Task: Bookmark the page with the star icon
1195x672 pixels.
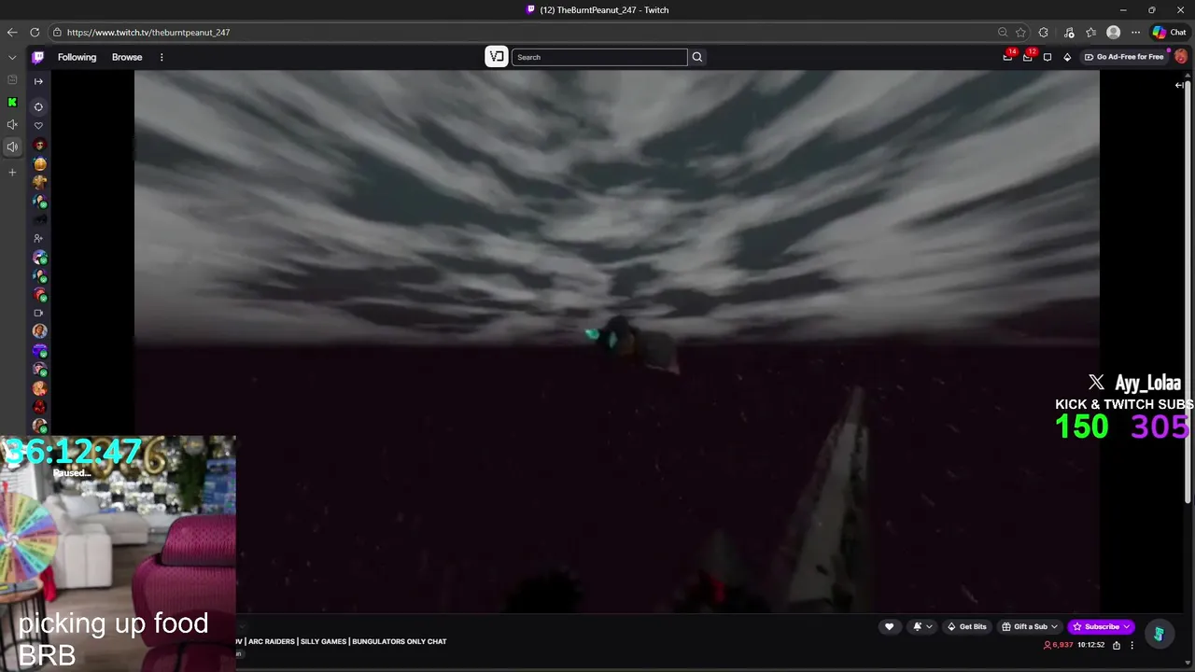Action: pos(1021,32)
